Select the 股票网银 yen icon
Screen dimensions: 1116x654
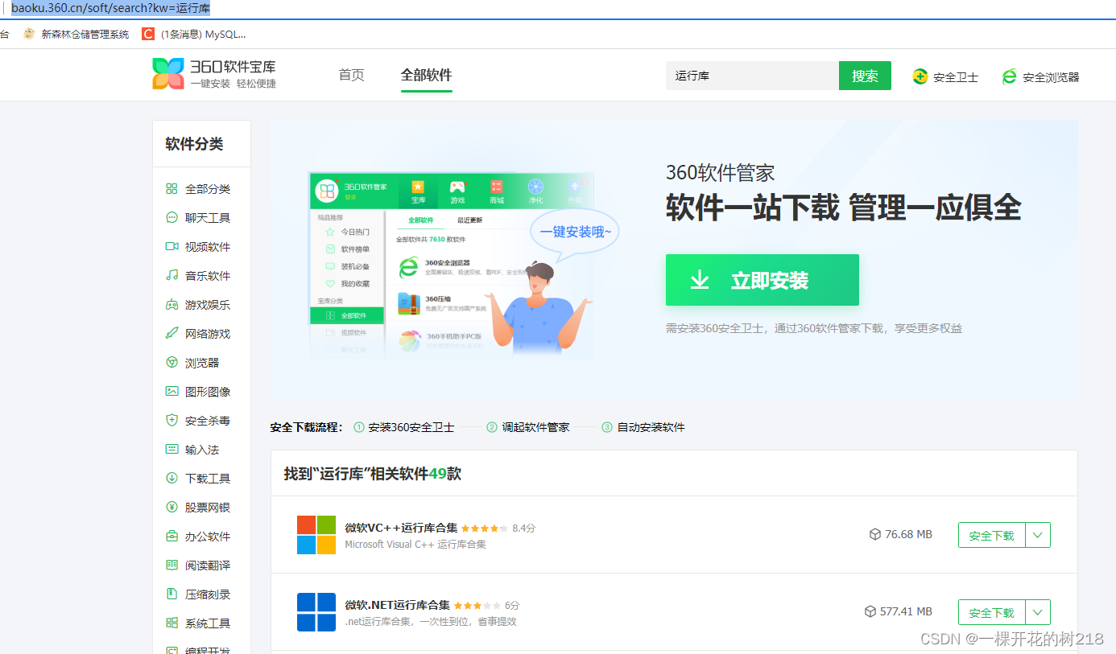pyautogui.click(x=172, y=508)
